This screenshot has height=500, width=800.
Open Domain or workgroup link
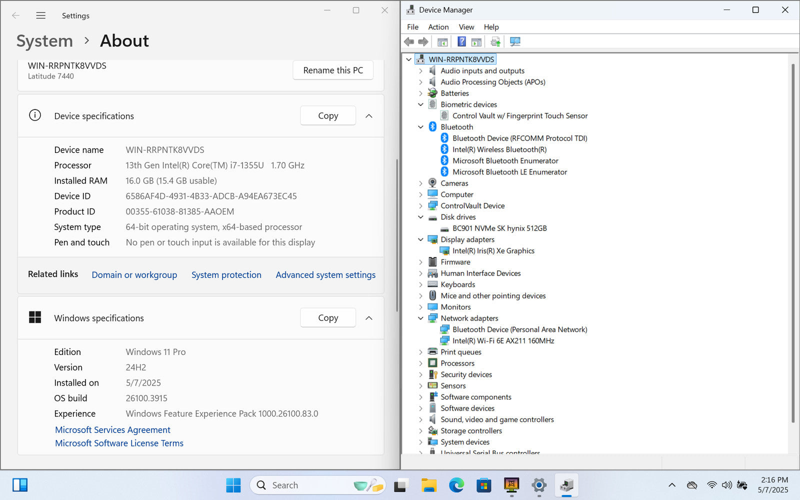[134, 274]
